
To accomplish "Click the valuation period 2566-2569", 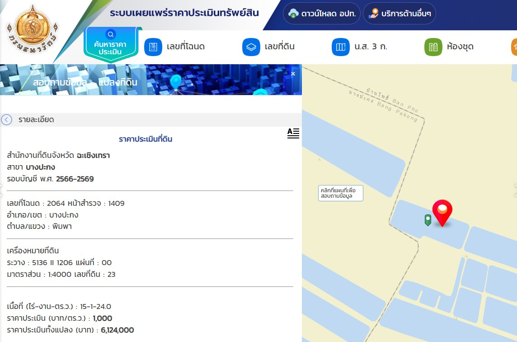I will click(x=75, y=179).
